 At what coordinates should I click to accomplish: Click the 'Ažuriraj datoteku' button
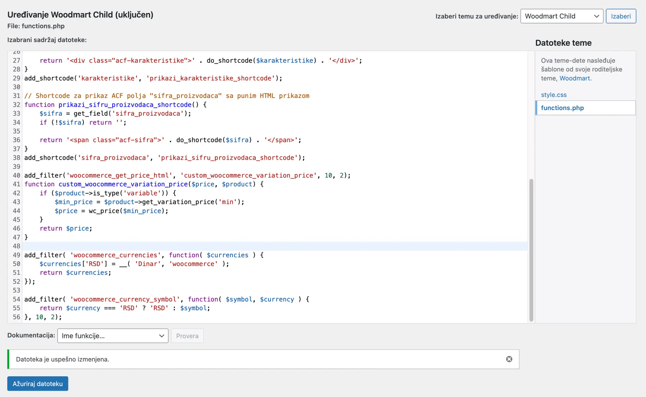[x=38, y=384]
